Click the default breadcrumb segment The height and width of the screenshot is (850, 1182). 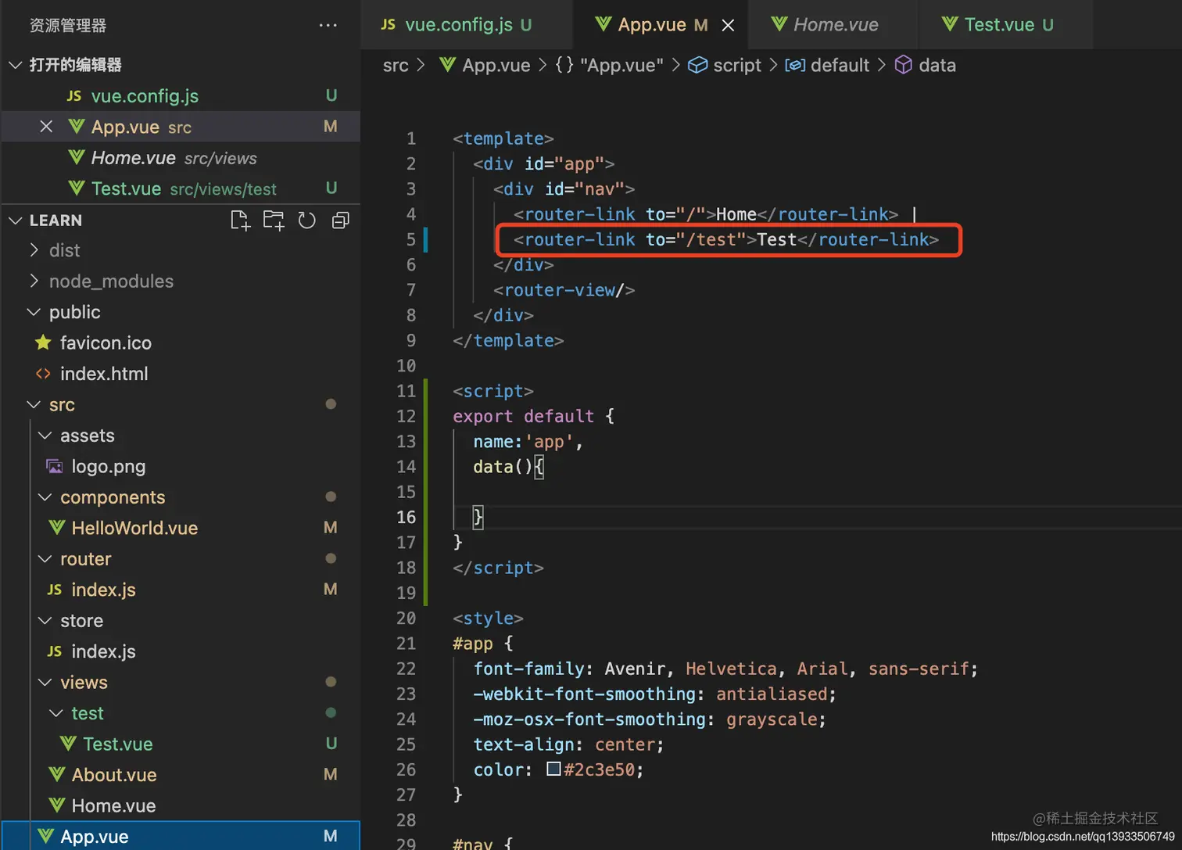pyautogui.click(x=827, y=66)
